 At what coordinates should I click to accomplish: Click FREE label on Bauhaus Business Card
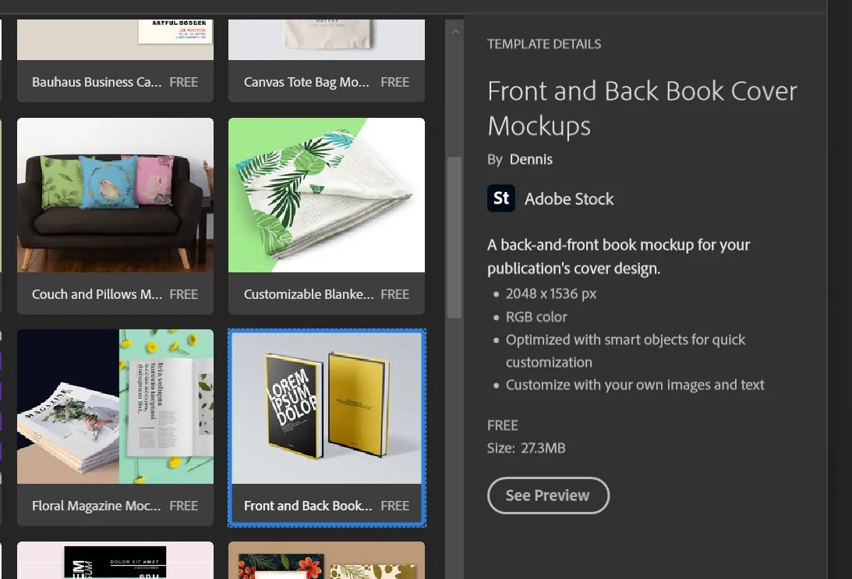[x=184, y=82]
